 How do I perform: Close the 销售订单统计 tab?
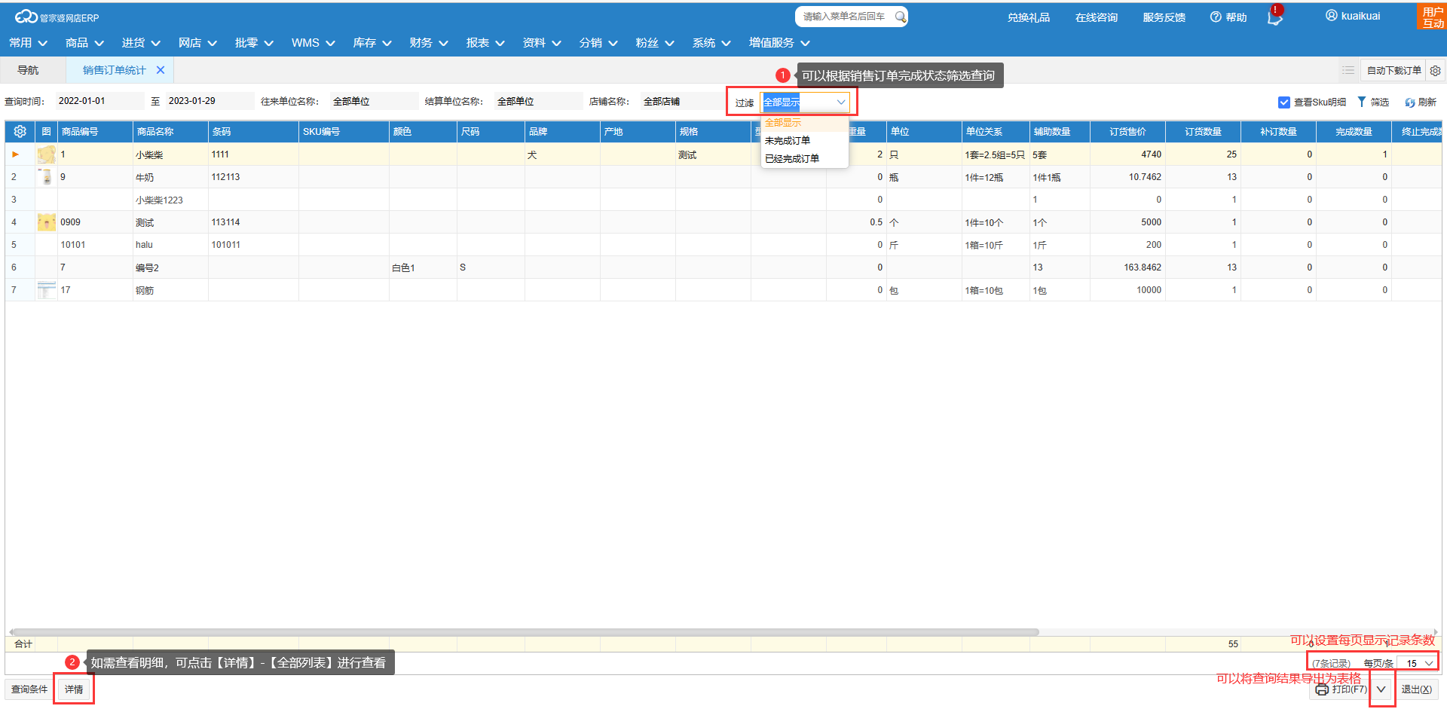161,70
